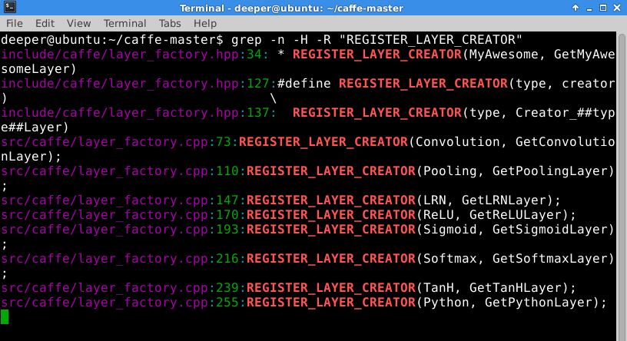Open the Help menu
Screen dimensions: 627x341
(x=204, y=24)
